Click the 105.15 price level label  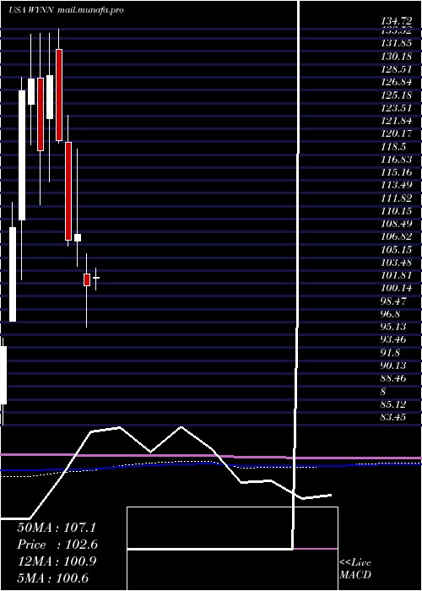[398, 250]
